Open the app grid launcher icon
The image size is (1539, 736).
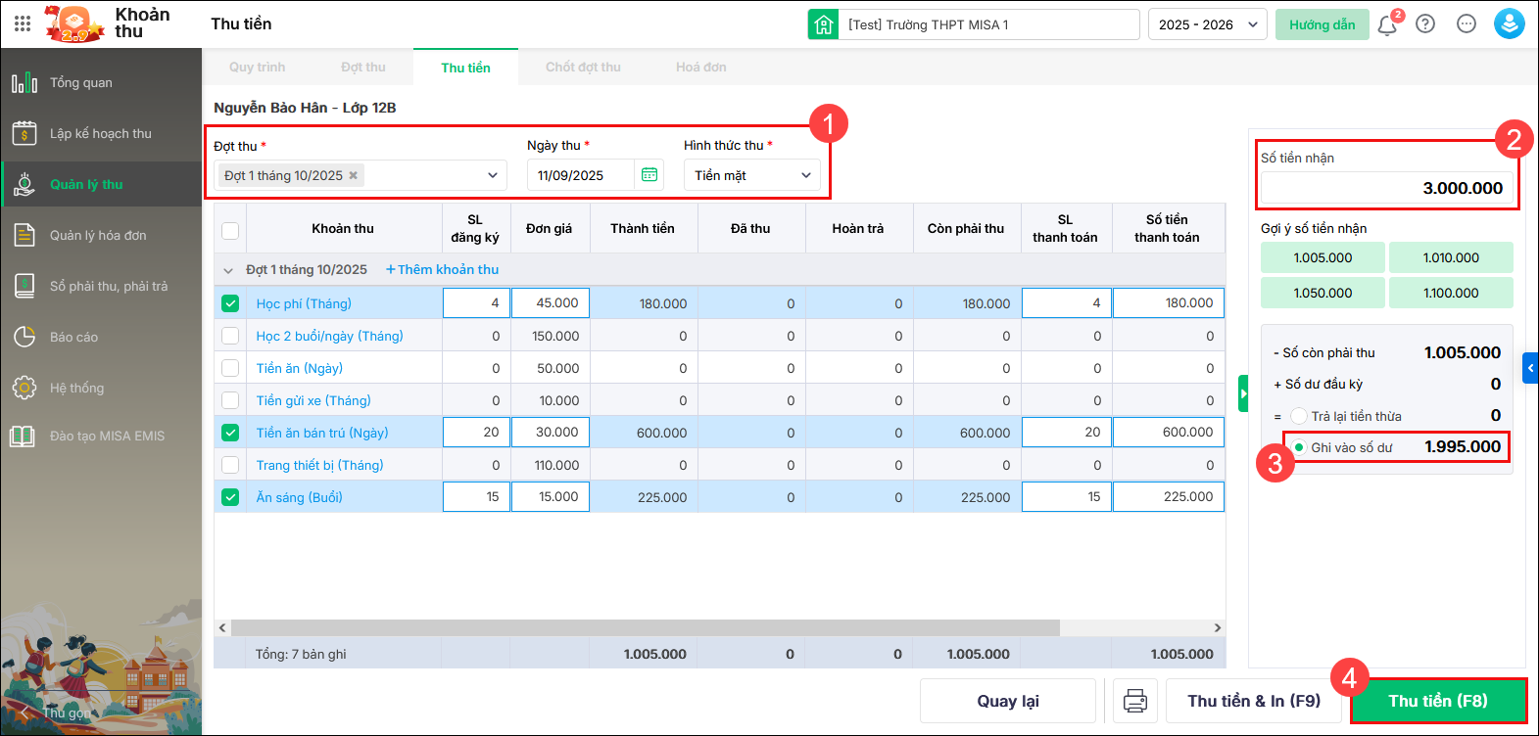click(23, 23)
